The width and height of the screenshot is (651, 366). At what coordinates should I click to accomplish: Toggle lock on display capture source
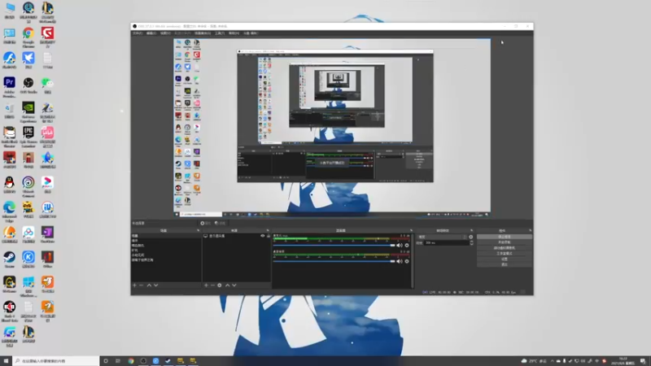[269, 236]
